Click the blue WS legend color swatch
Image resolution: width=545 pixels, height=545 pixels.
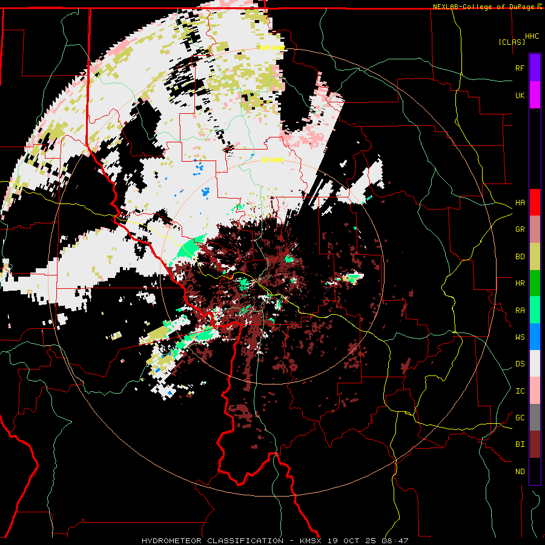pos(535,337)
